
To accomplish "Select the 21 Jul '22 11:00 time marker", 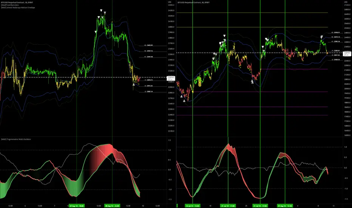I will coord(228,206).
